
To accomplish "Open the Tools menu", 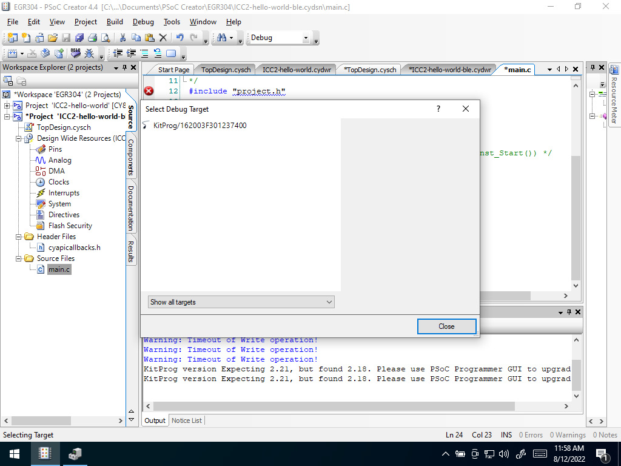I will pos(172,22).
